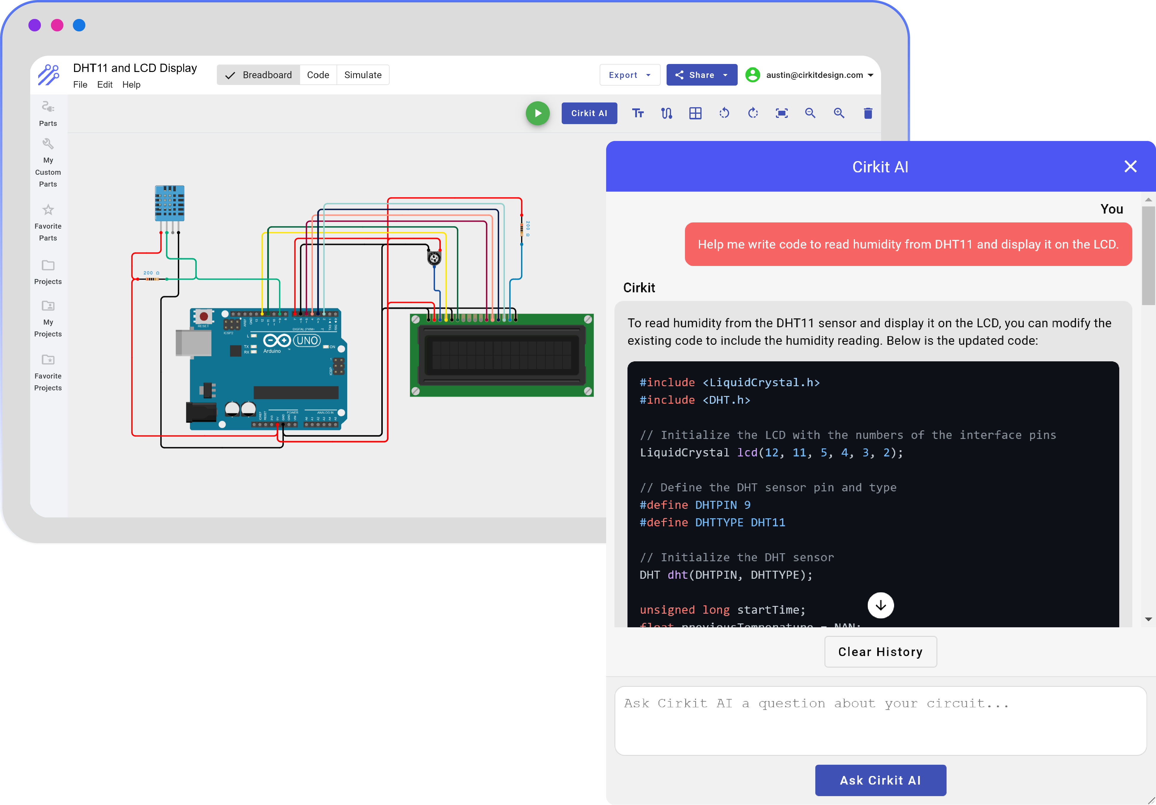Click the 'Cirkit' response sender label
Viewport: 1156px width, 805px height.
coord(639,288)
